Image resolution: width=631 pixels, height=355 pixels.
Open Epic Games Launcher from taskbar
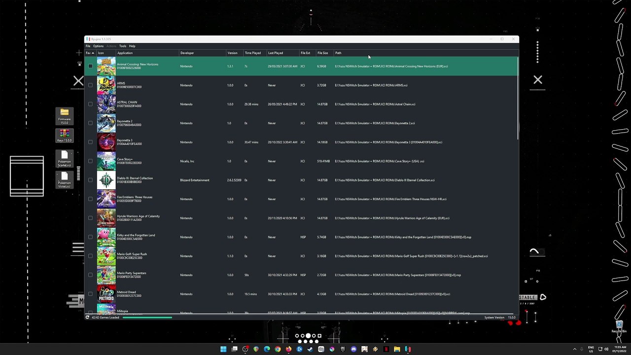343,349
